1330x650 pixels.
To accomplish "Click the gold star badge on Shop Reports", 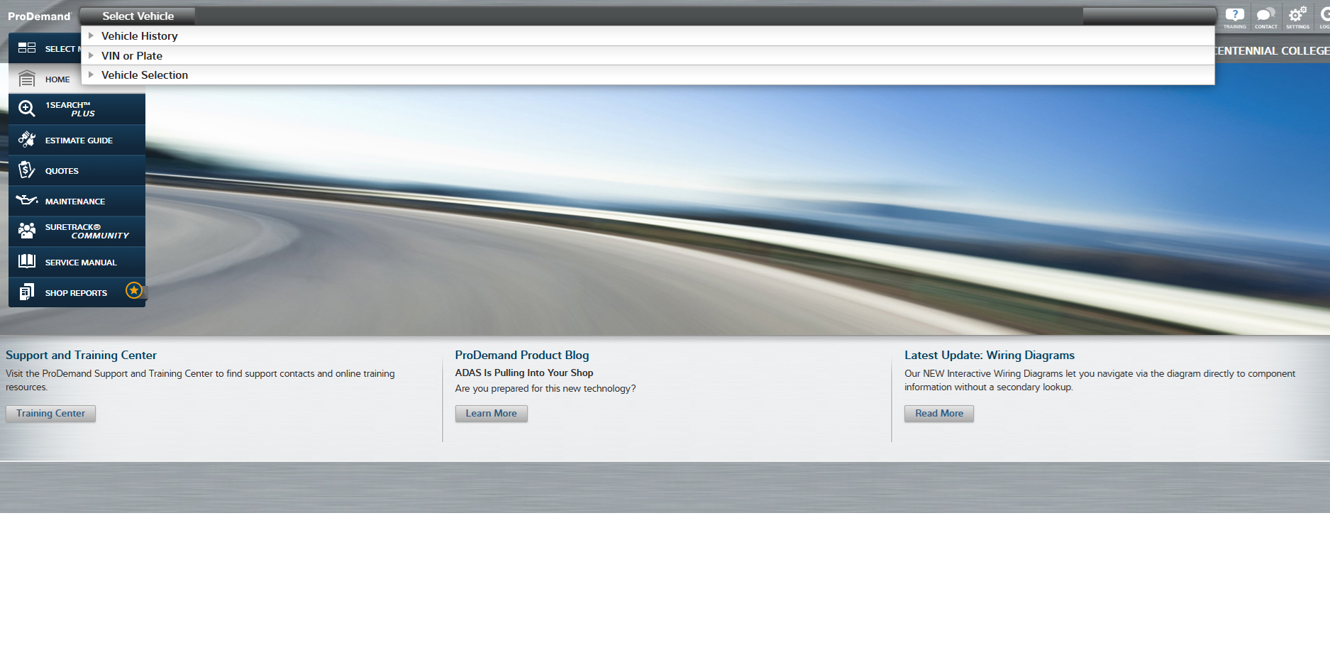I will click(133, 290).
